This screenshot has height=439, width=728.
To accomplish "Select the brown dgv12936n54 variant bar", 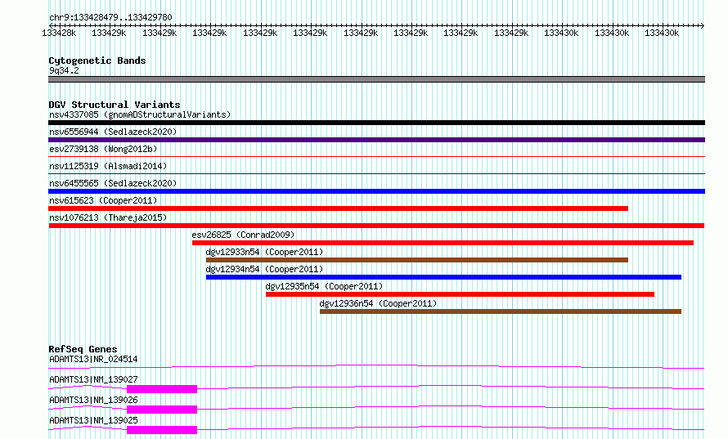I will pyautogui.click(x=501, y=311).
